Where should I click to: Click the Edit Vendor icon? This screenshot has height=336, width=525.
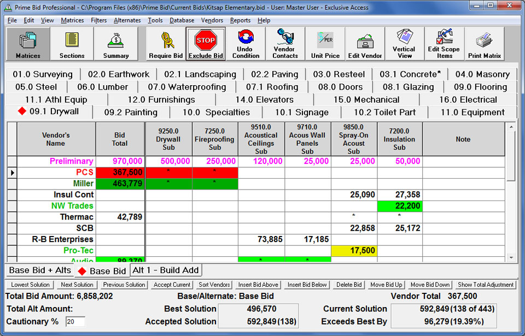click(x=365, y=44)
